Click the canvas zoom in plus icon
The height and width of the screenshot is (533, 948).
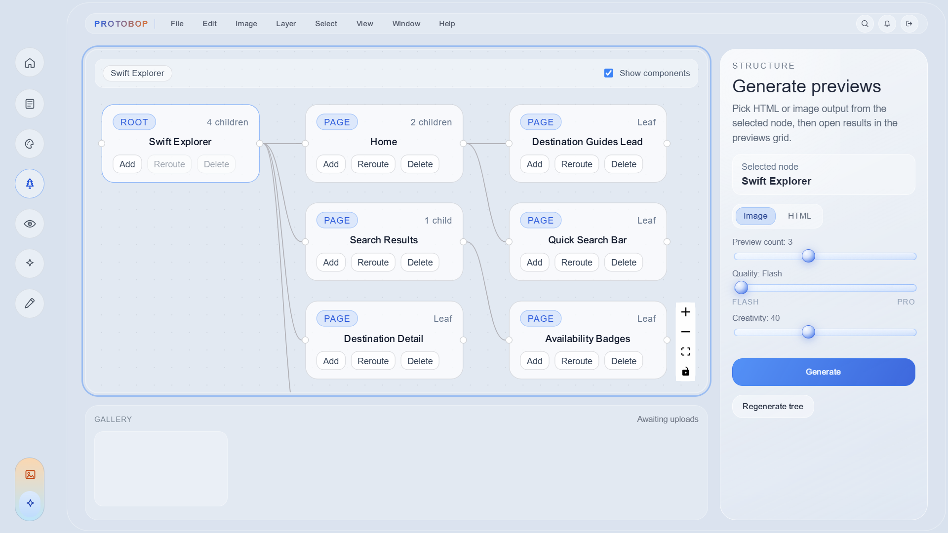pyautogui.click(x=685, y=312)
